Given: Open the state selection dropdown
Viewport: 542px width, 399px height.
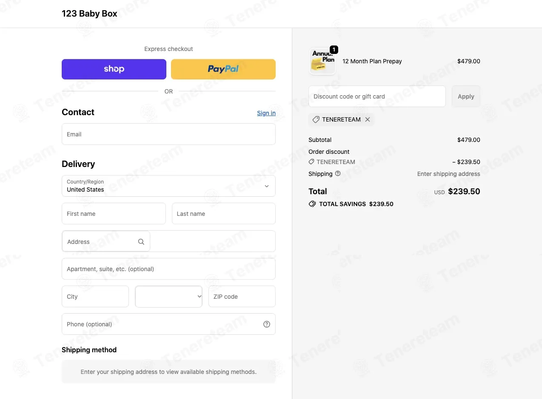Looking at the screenshot, I should tap(168, 296).
